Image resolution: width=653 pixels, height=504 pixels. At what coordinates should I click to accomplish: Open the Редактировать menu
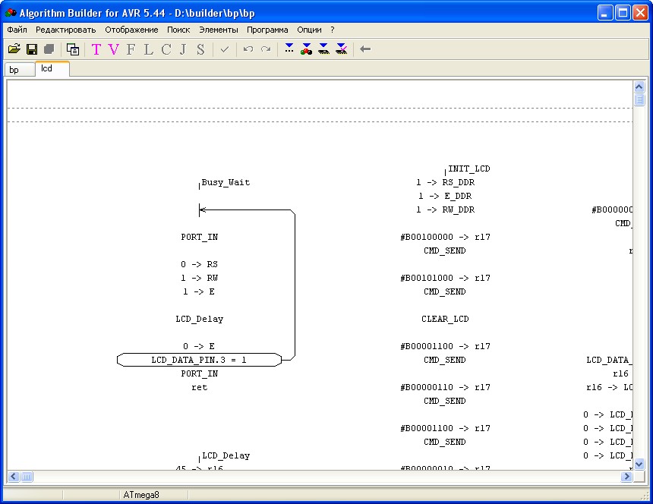point(66,30)
